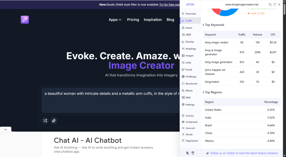The width and height of the screenshot is (286, 157).
Task: Click the purple pencil logo icon
Action: (25, 20)
